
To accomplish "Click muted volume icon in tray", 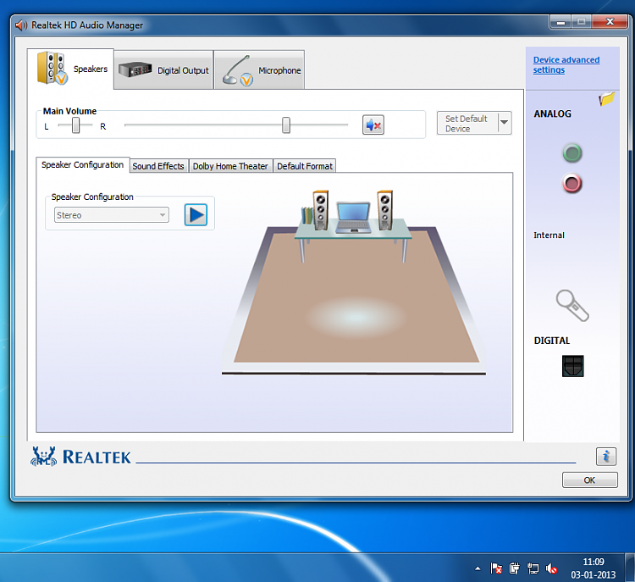I will click(x=551, y=568).
